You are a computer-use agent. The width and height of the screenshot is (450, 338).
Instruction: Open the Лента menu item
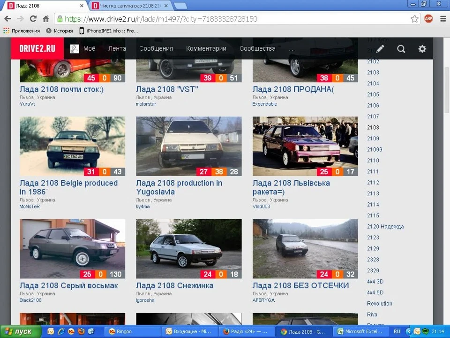point(117,48)
